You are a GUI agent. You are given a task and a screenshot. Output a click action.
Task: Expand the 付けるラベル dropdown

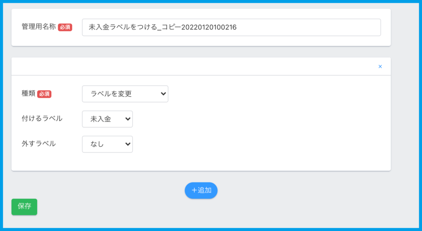[x=107, y=119]
